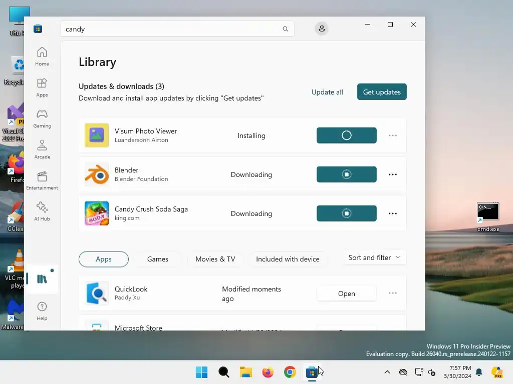Open AI Hub in sidebar
513x384 pixels.
(42, 211)
